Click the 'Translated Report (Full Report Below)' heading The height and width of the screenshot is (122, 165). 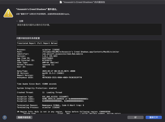click(x=37, y=43)
